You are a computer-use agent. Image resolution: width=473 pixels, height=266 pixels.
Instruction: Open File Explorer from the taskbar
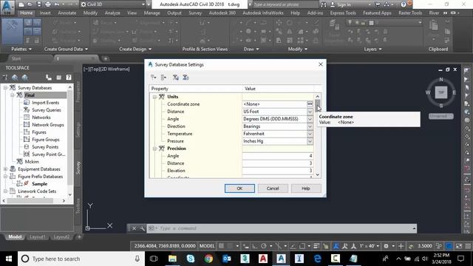172,259
